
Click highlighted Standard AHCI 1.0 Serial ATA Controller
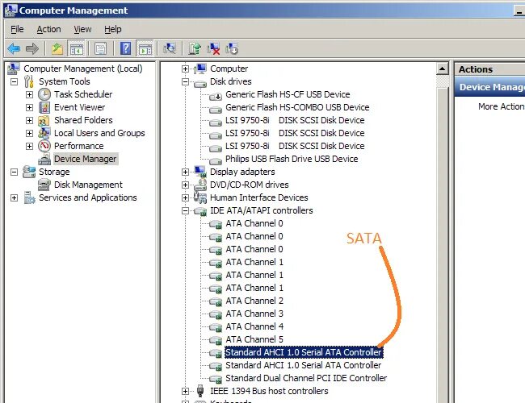point(304,352)
